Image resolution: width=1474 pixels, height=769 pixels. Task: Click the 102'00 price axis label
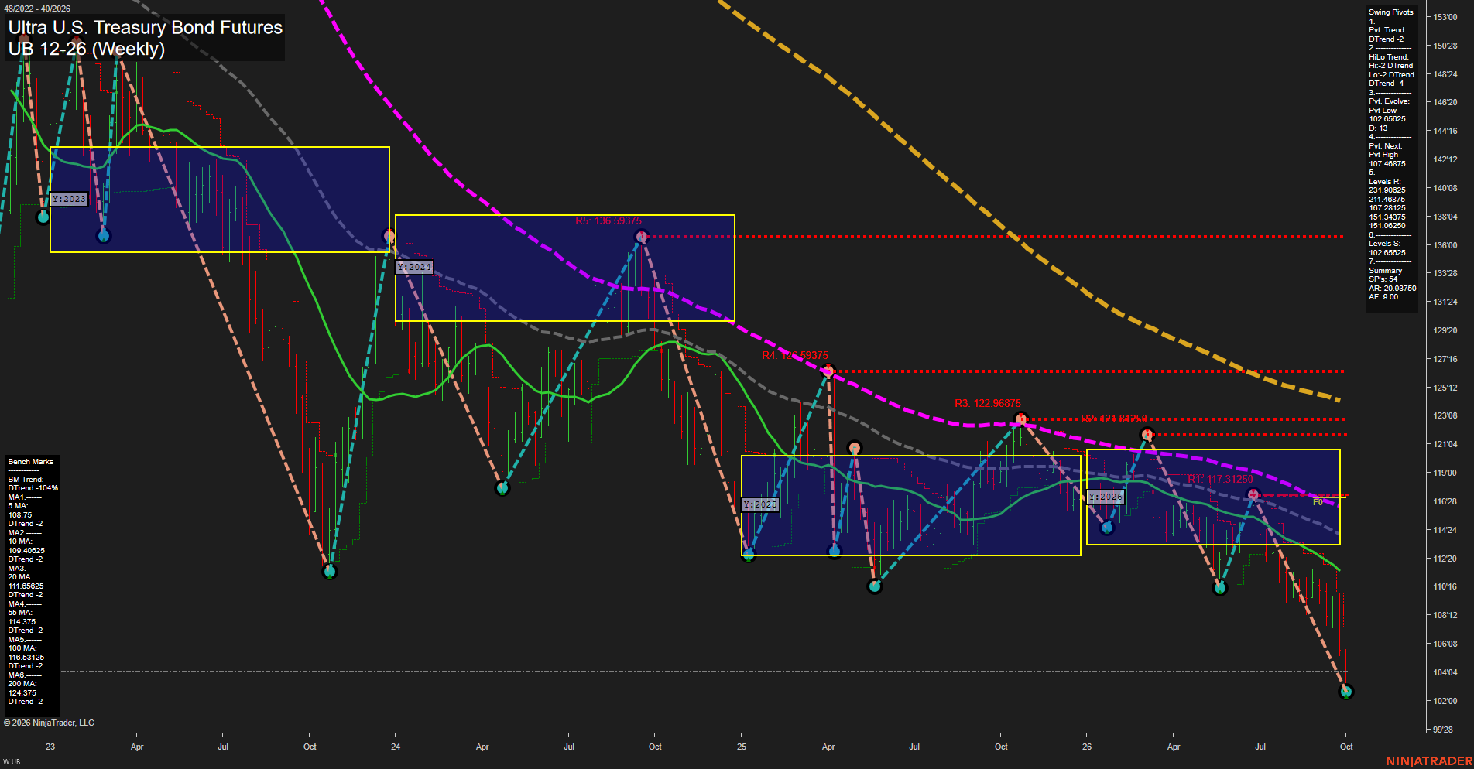click(x=1445, y=701)
